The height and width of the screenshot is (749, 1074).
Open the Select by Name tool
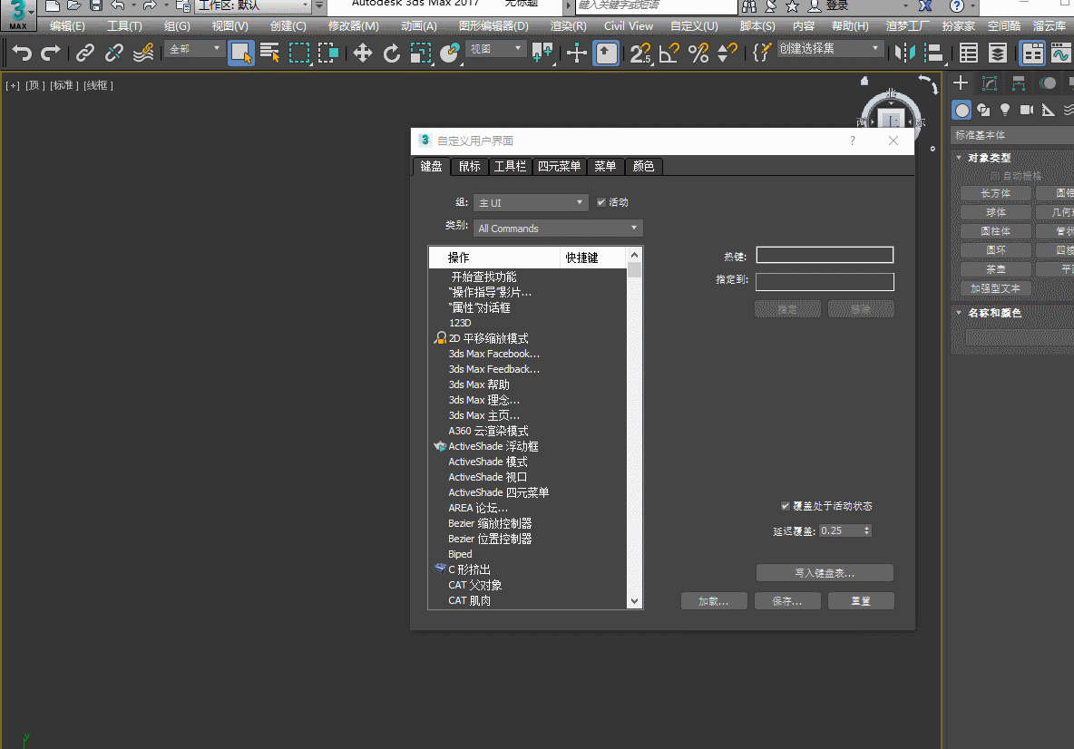click(270, 53)
